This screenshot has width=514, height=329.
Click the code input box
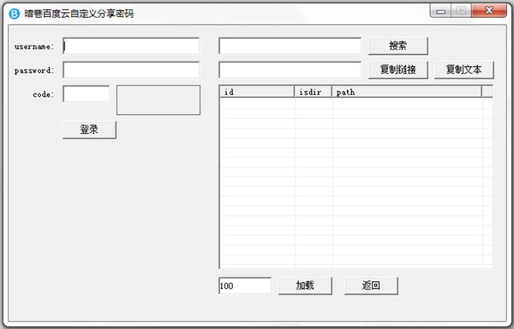[87, 94]
